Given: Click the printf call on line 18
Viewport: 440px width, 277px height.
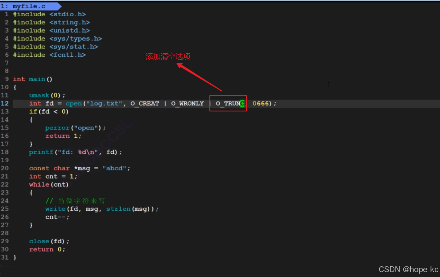Looking at the screenshot, I should 75,152.
